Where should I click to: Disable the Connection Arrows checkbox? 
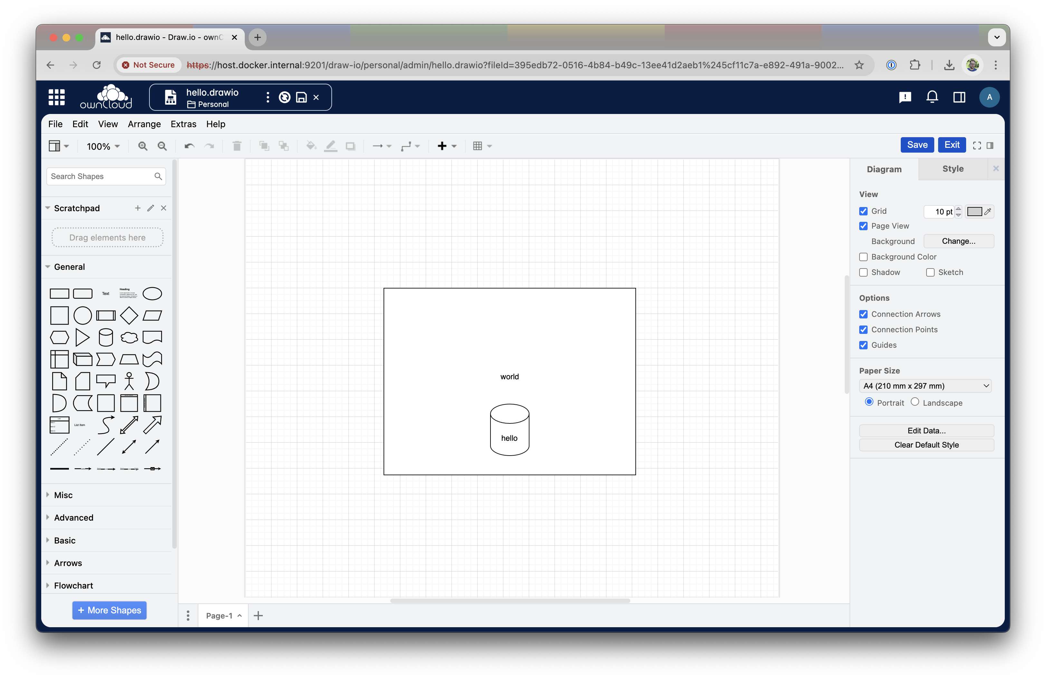[864, 314]
